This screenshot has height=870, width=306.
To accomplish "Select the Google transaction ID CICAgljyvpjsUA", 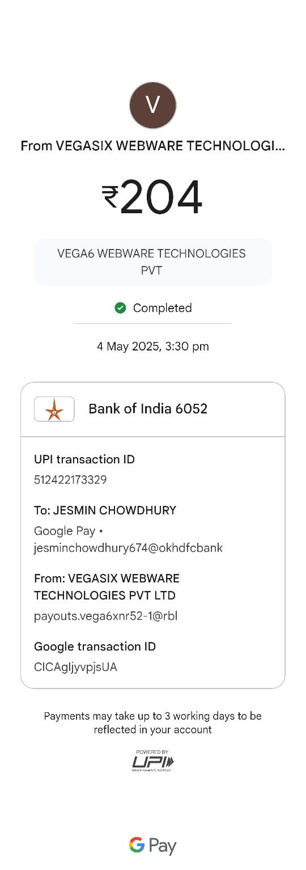I will click(75, 667).
